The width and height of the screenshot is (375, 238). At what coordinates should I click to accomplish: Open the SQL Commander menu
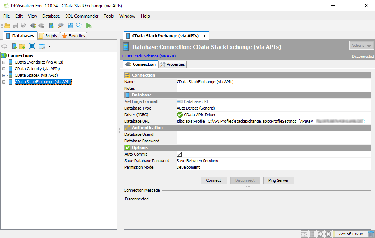(82, 16)
